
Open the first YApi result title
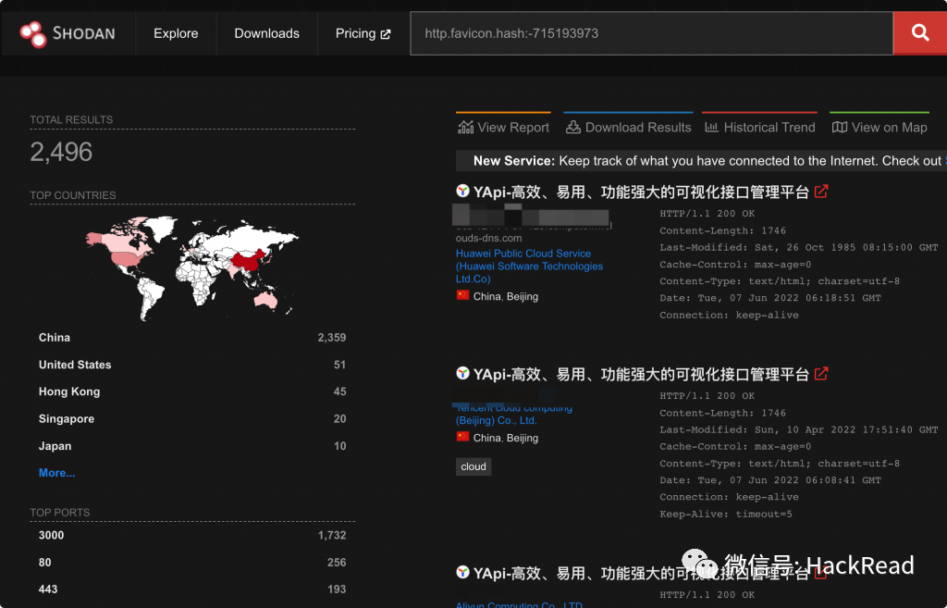(641, 192)
